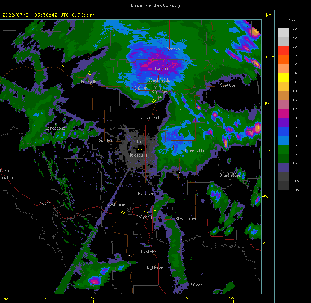Image resolution: width=311 pixels, height=303 pixels.
Task: Click the Limestone label
Action: 55,128
